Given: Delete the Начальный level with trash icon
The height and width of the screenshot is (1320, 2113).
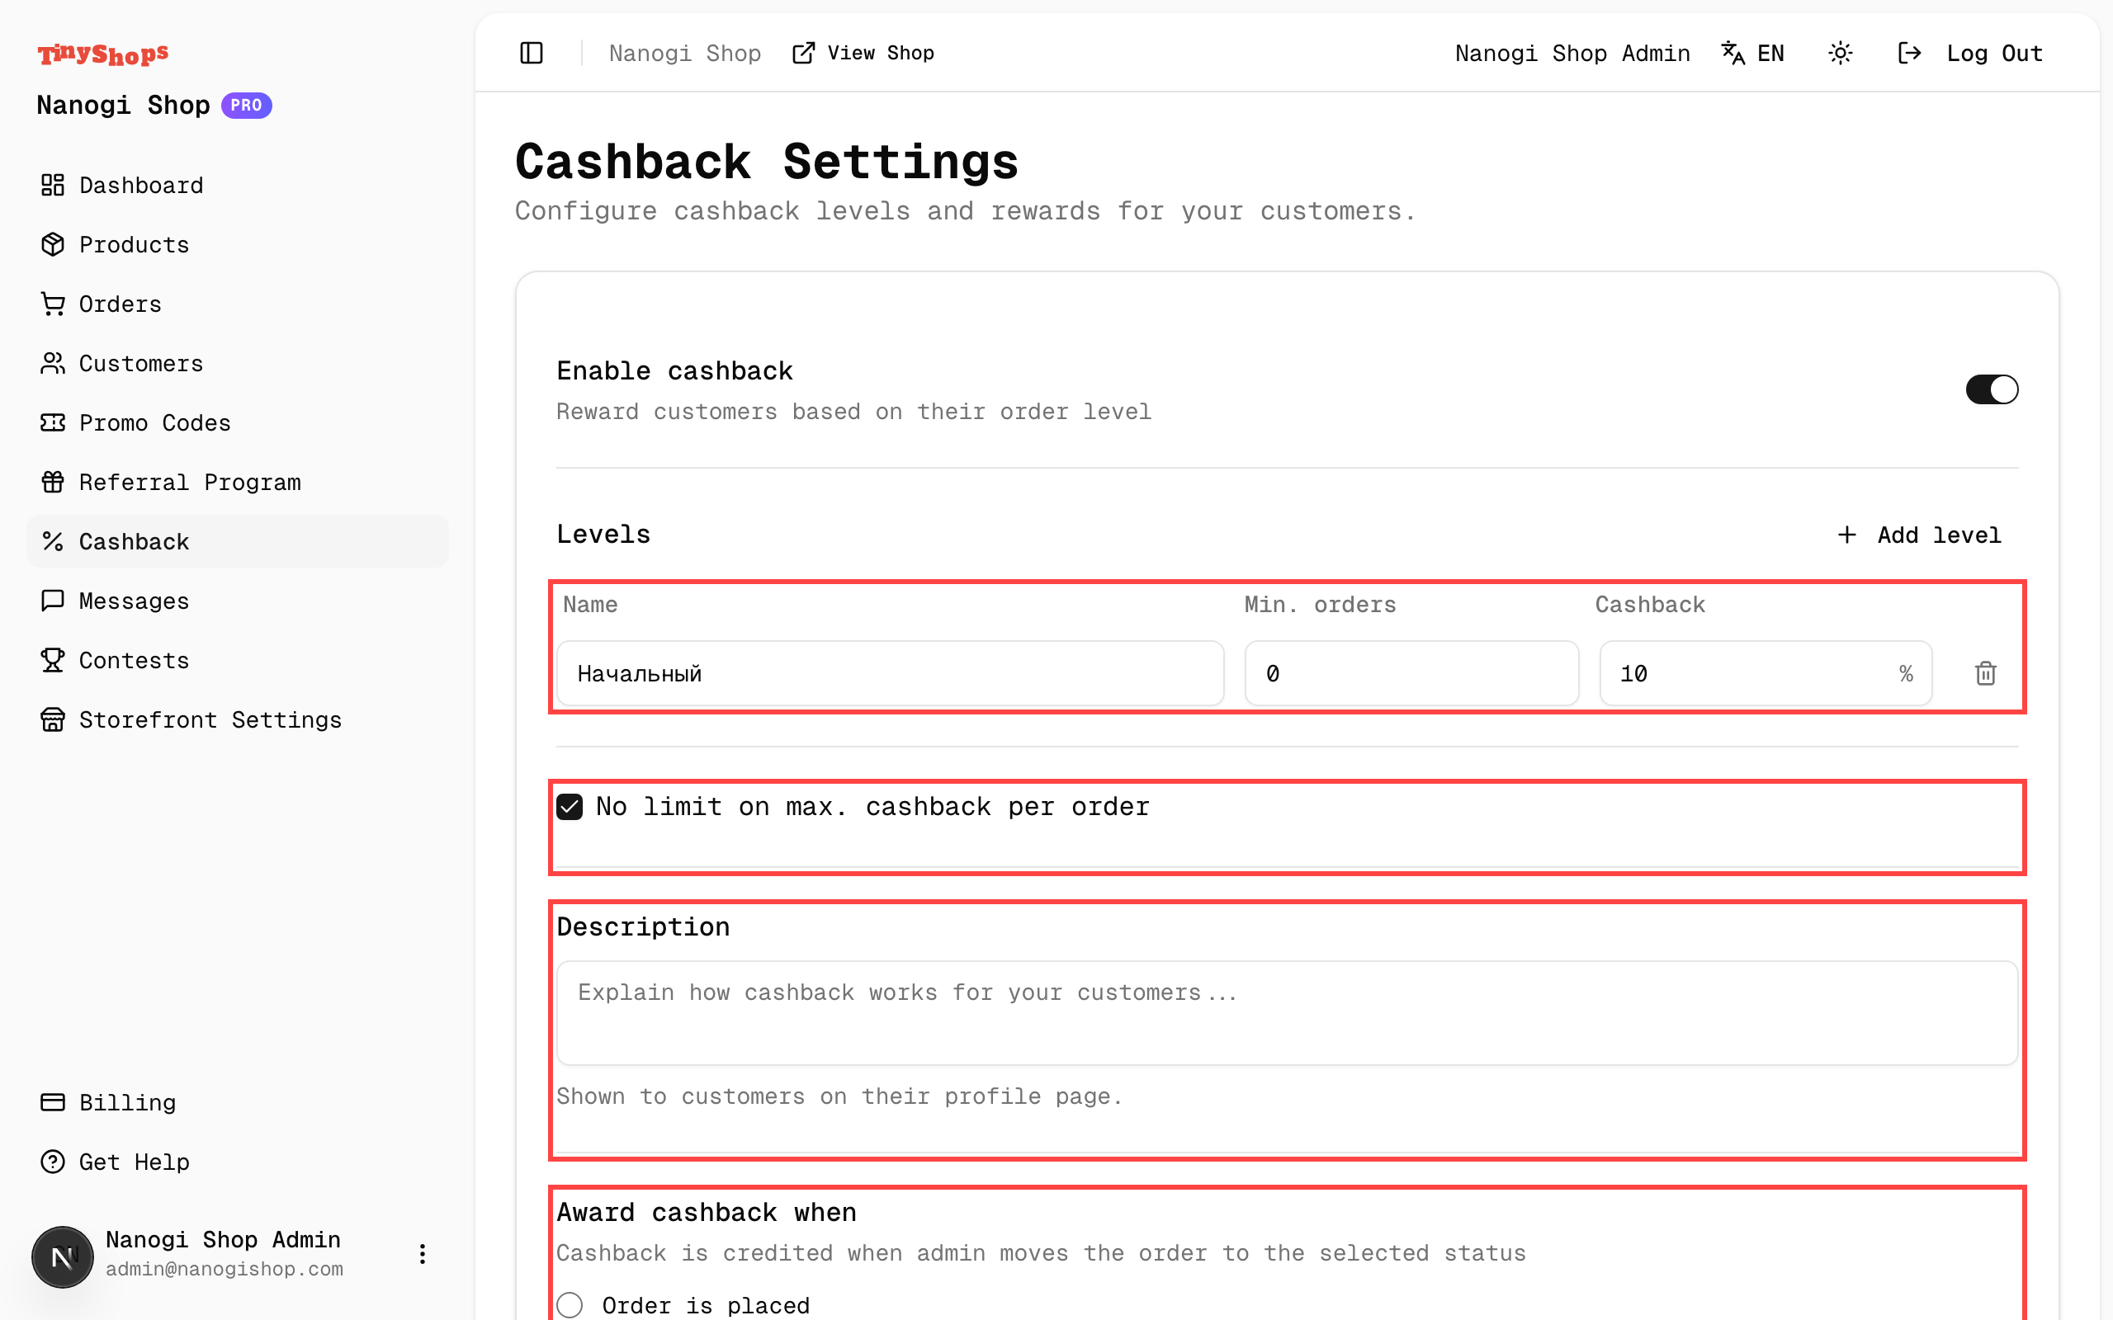Looking at the screenshot, I should point(1986,673).
